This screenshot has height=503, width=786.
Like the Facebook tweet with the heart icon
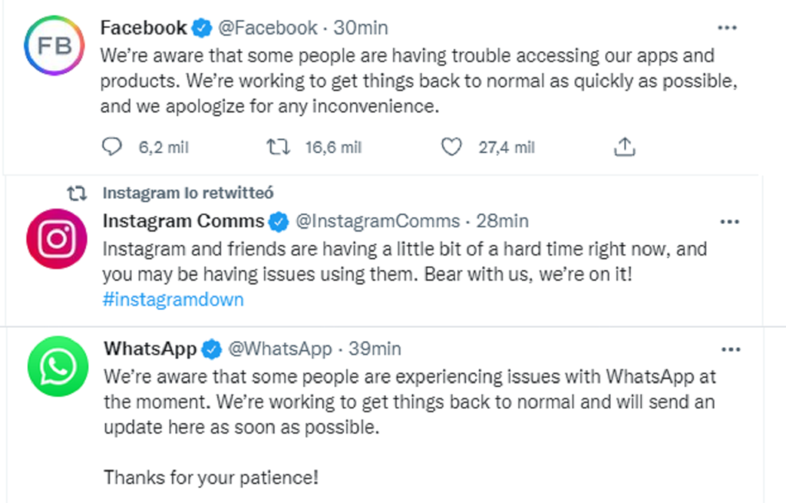pyautogui.click(x=452, y=147)
